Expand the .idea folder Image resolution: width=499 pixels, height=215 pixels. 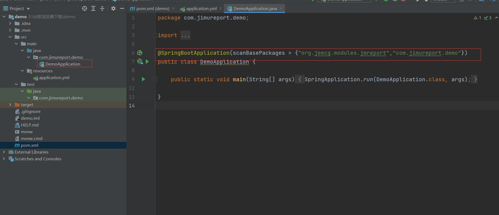[x=10, y=24]
